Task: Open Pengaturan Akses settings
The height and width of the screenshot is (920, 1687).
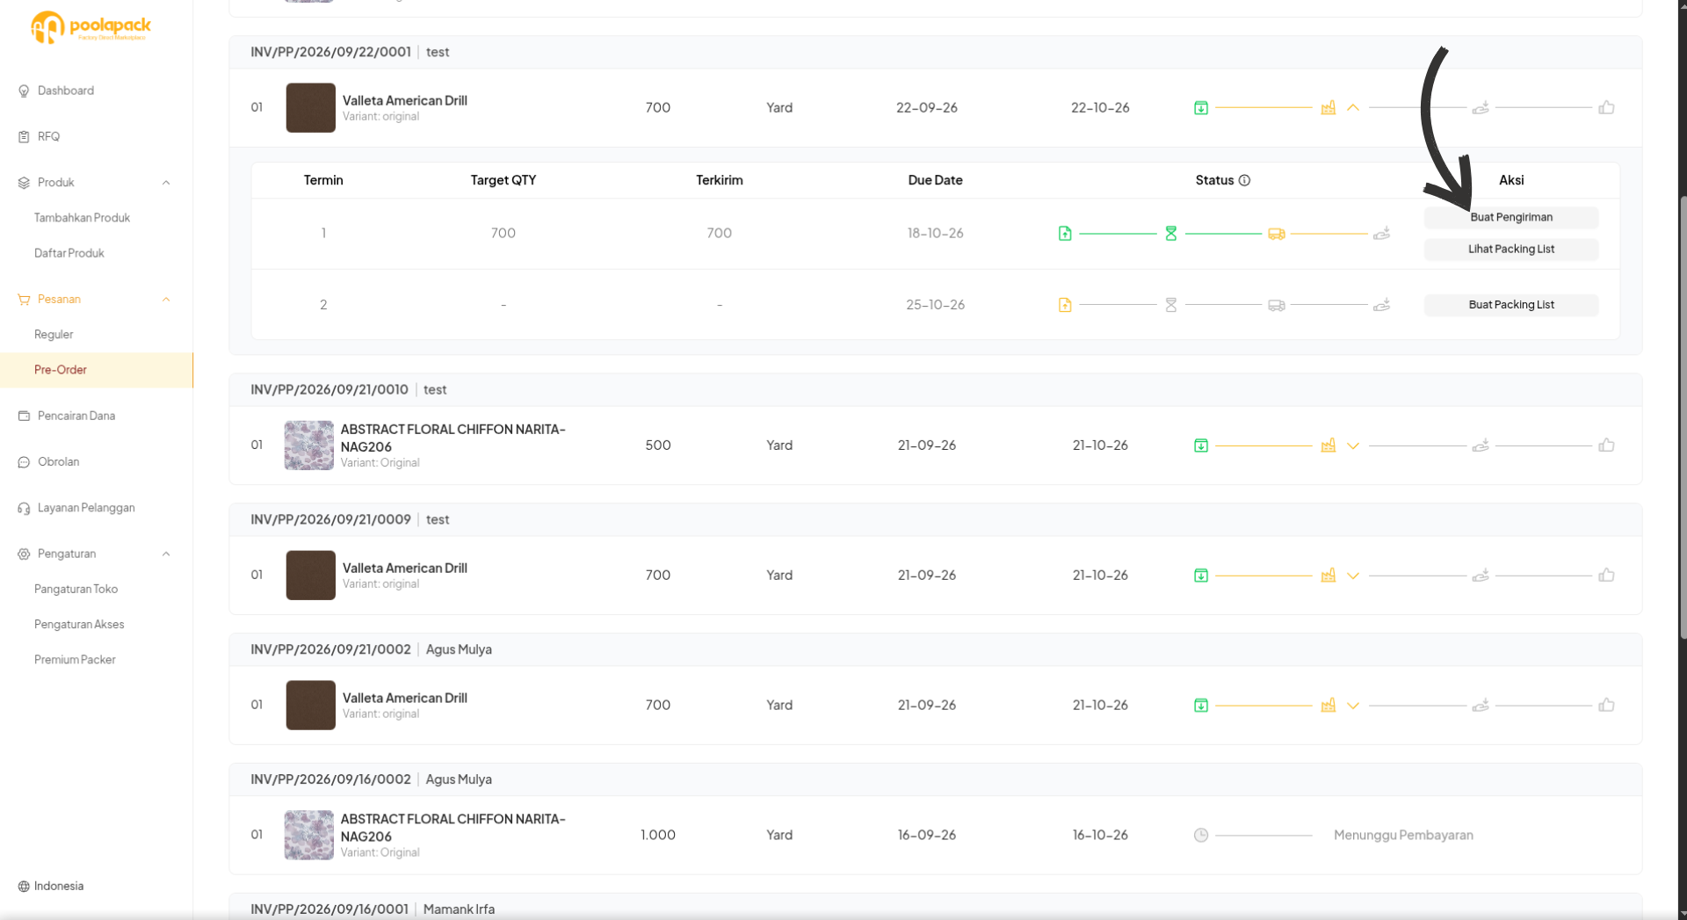Action: pos(79,625)
